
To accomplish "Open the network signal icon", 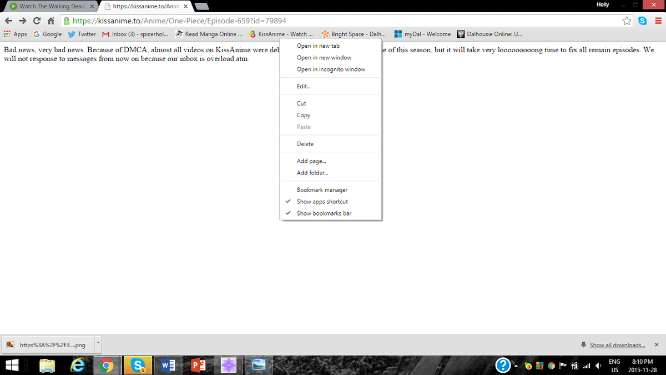I will 586,366.
